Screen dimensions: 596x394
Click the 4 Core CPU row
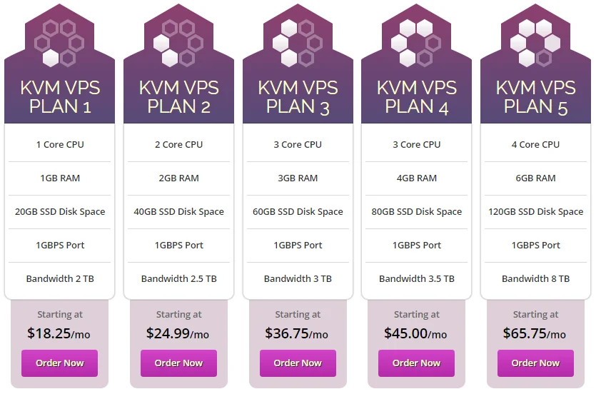tap(535, 145)
